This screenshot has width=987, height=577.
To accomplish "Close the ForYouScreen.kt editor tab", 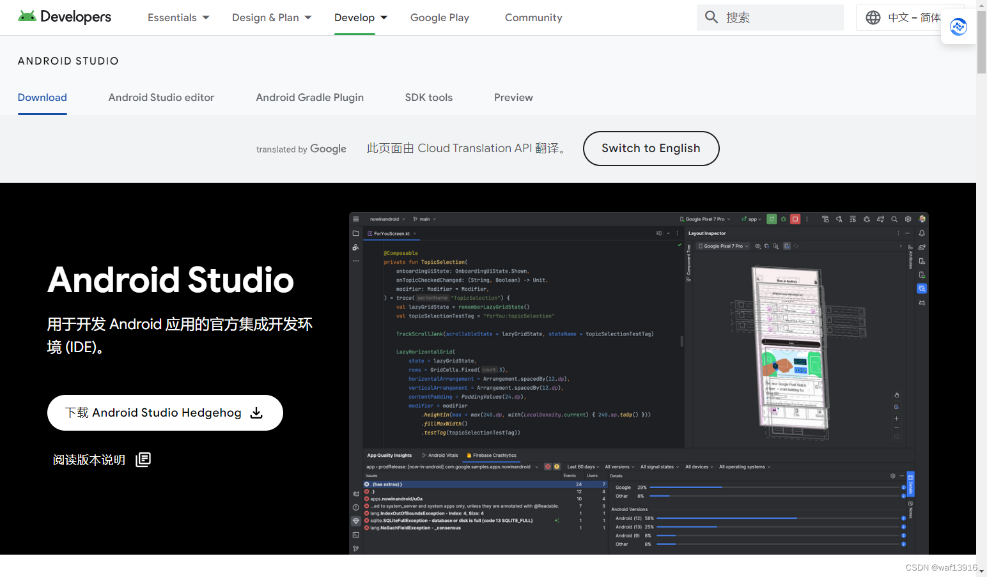I will coord(414,234).
